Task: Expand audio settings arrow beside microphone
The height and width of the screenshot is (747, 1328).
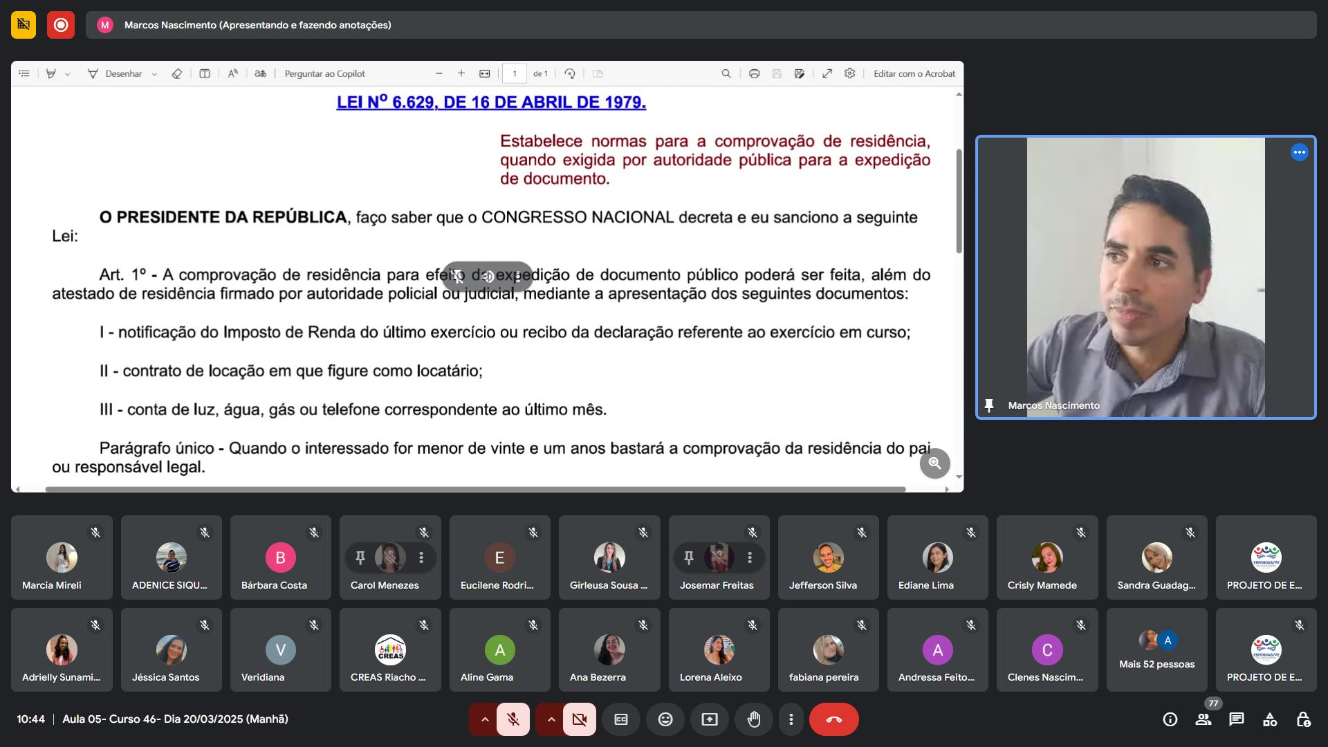Action: [485, 719]
